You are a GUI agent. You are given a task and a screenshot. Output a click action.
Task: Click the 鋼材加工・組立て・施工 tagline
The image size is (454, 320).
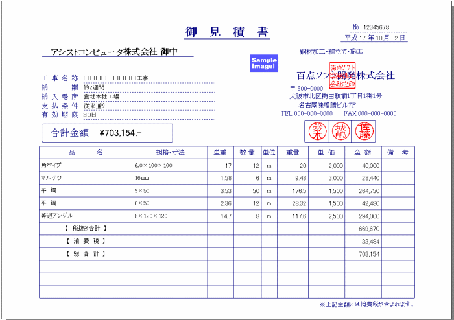331,52
